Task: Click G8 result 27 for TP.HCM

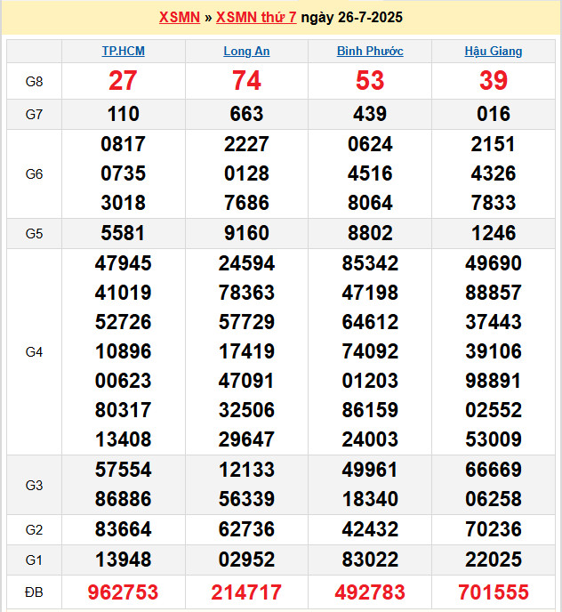Action: point(123,81)
